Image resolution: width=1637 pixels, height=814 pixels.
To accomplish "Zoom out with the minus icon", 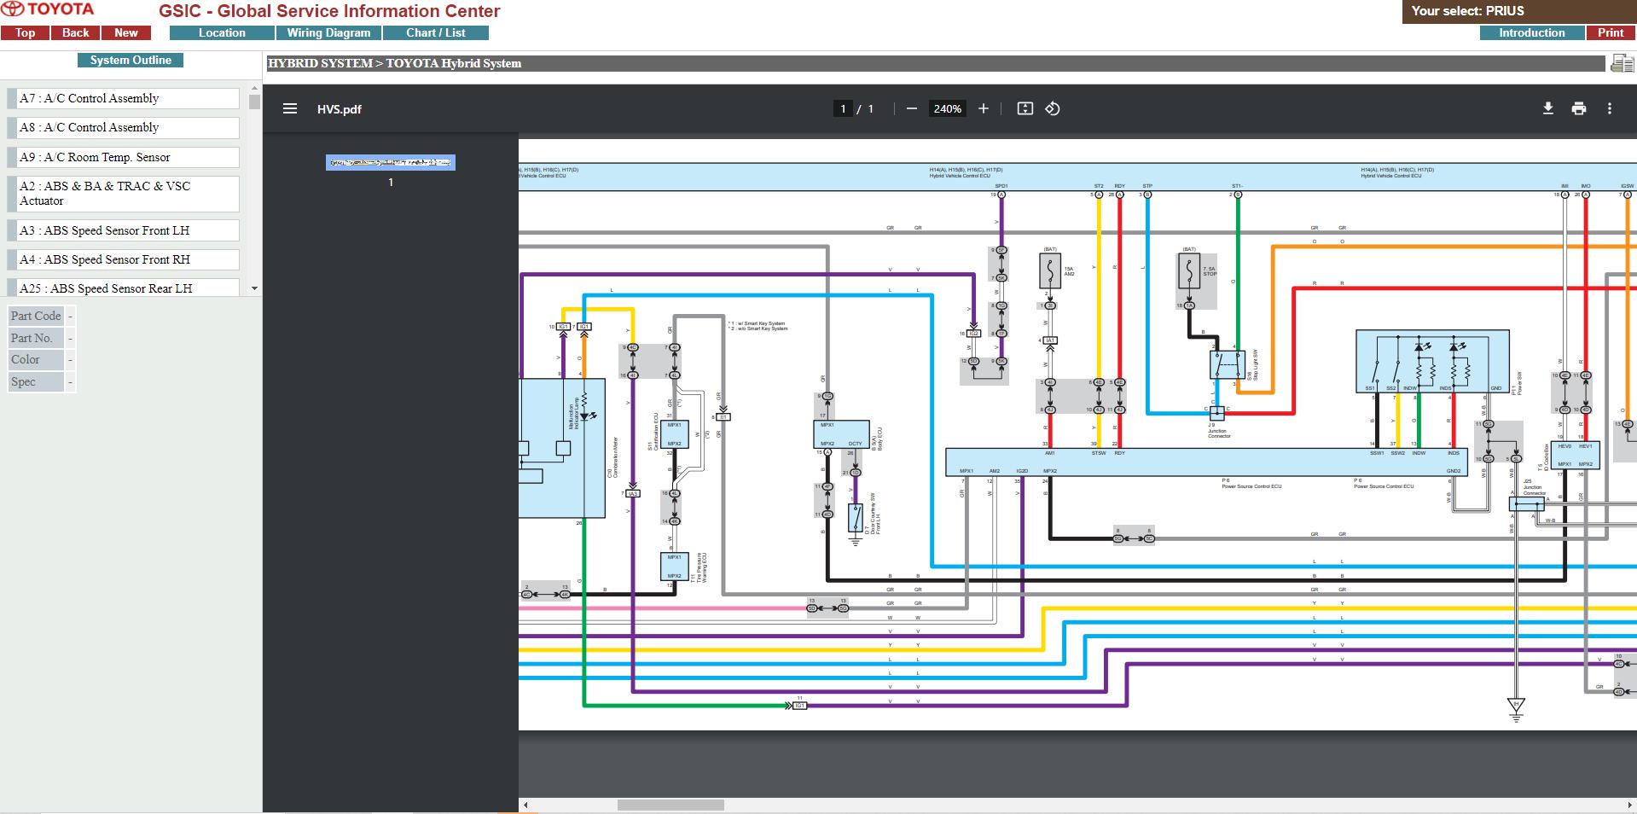I will click(912, 108).
